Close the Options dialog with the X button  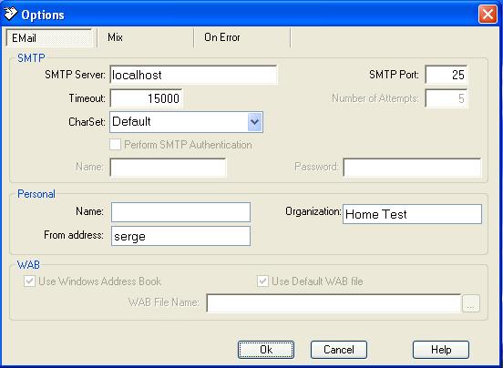[x=488, y=14]
